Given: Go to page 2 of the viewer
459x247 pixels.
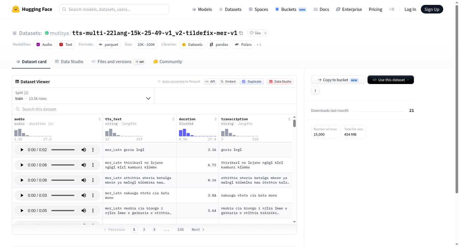Looking at the screenshot, I should pos(144,230).
